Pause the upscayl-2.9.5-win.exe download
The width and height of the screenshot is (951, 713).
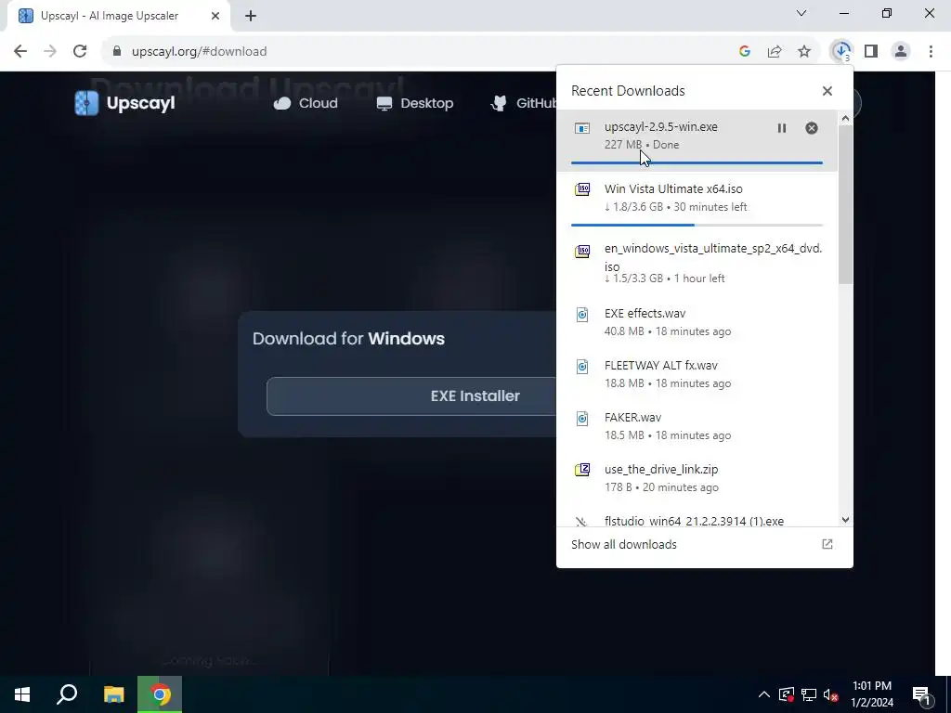pos(782,128)
